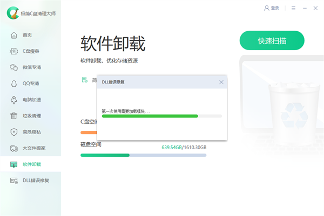The width and height of the screenshot is (324, 216).
Task: Minimize the application window
Action: coord(304,8)
